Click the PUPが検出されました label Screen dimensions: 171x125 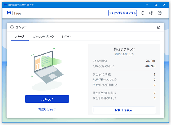(x=105, y=79)
